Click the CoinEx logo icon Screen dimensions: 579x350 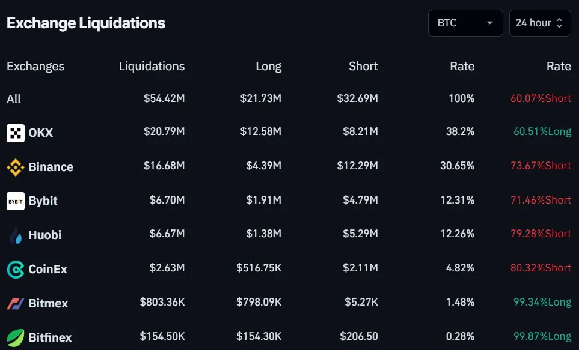[x=16, y=270]
